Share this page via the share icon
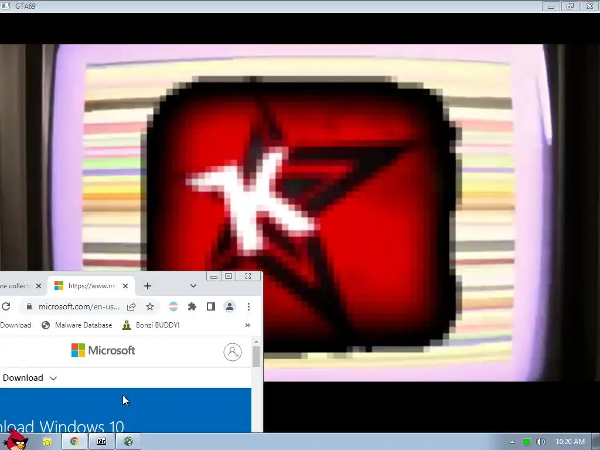 coord(131,306)
